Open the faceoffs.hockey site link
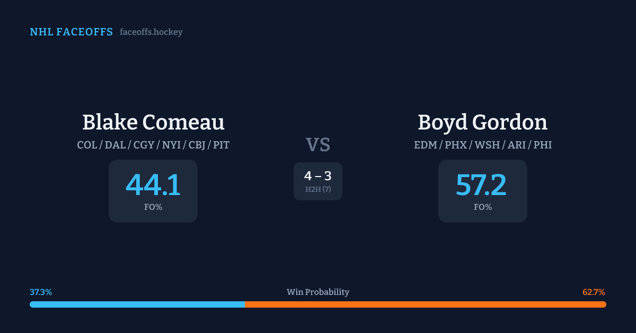636x333 pixels. point(151,32)
